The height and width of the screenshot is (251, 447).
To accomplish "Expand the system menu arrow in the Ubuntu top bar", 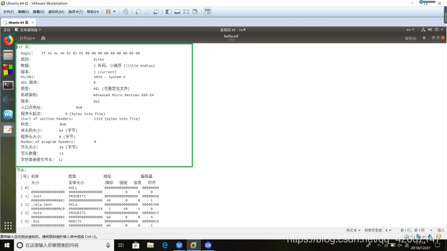I will tap(442, 30).
